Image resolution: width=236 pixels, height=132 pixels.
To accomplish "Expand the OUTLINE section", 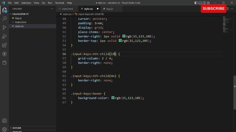I will (17, 128).
